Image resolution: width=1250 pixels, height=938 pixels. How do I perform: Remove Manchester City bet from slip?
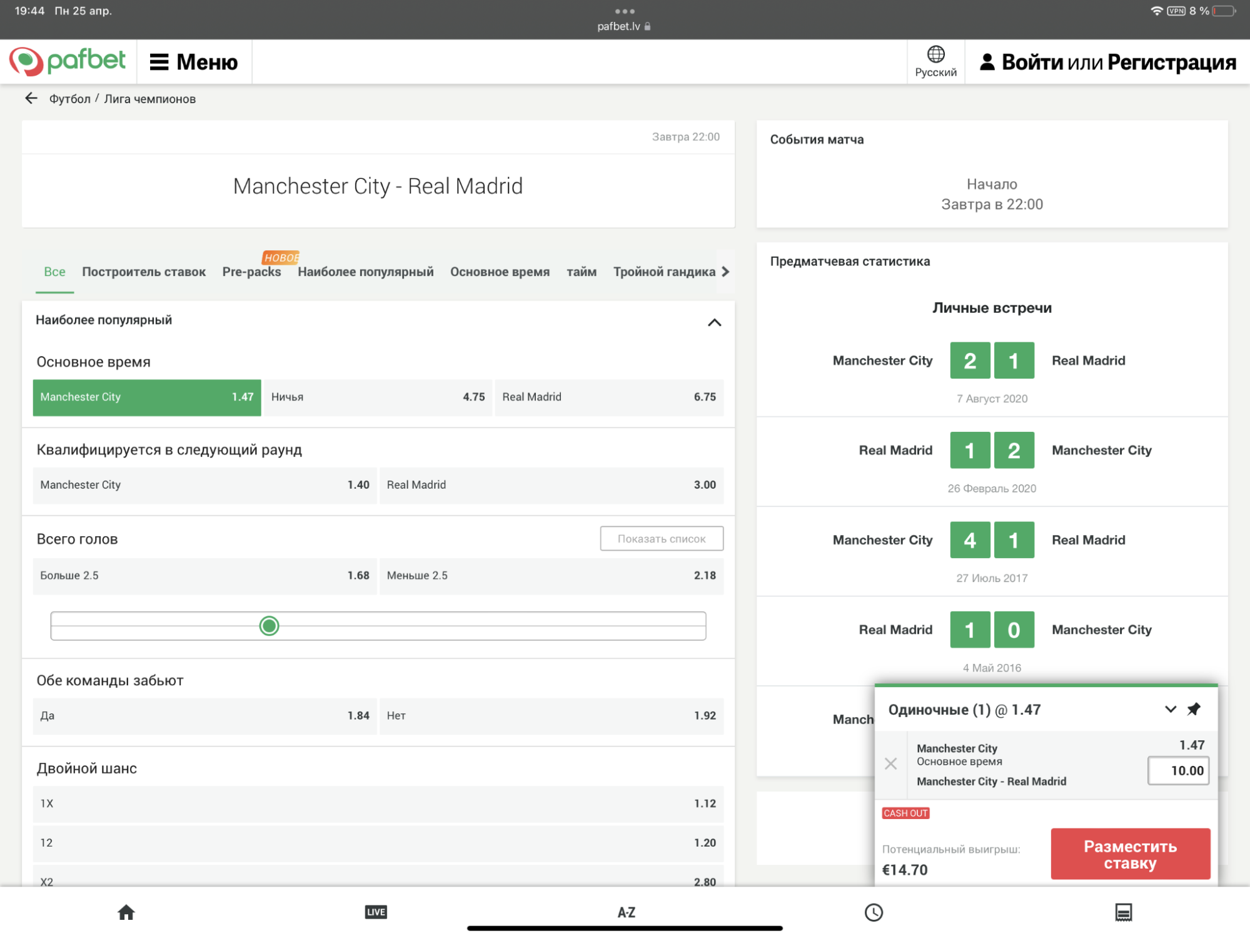coord(891,763)
